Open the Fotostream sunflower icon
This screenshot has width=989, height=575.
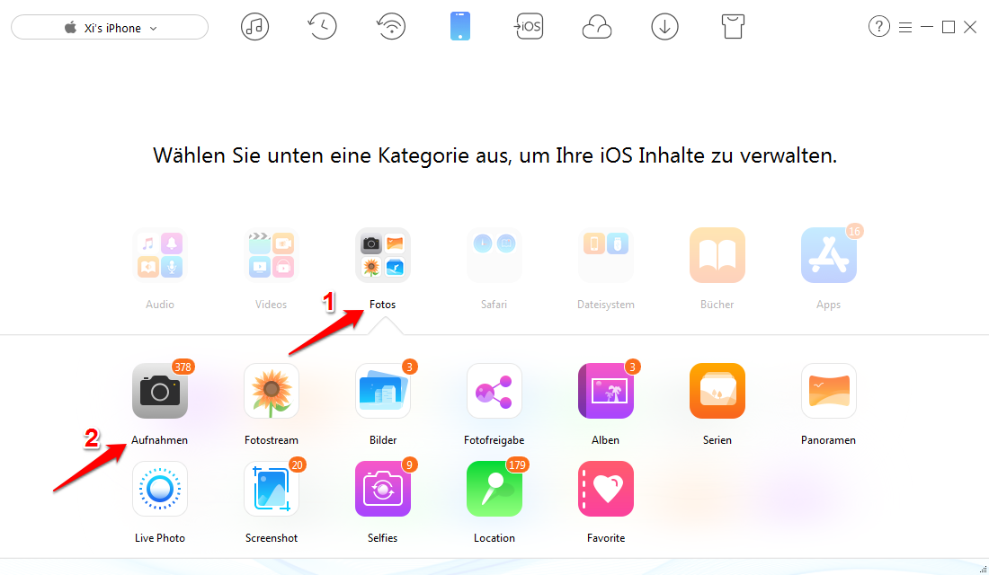(x=272, y=391)
